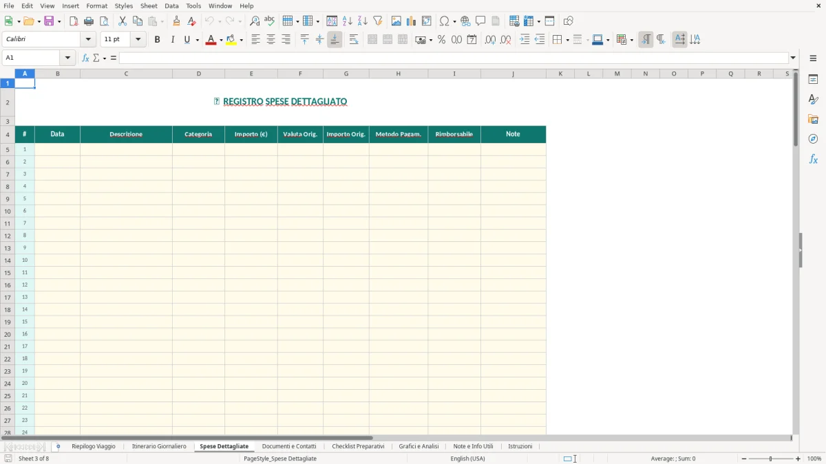The height and width of the screenshot is (464, 826).
Task: Toggle left-to-right text direction
Action: click(x=646, y=40)
